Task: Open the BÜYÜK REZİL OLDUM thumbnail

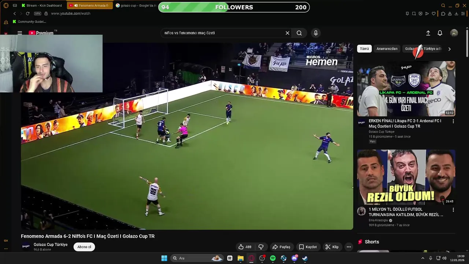Action: tap(406, 177)
